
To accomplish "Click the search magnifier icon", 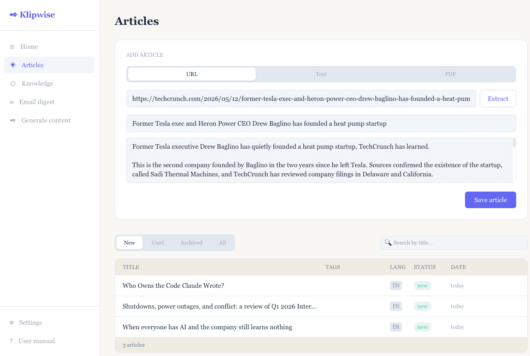I will click(x=388, y=243).
